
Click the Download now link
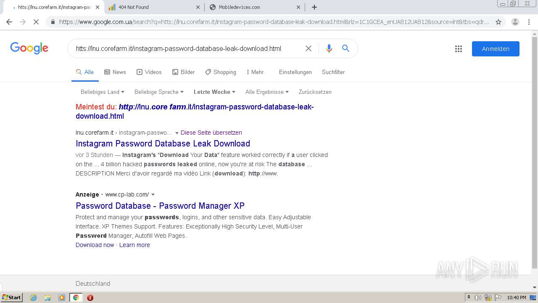(95, 245)
